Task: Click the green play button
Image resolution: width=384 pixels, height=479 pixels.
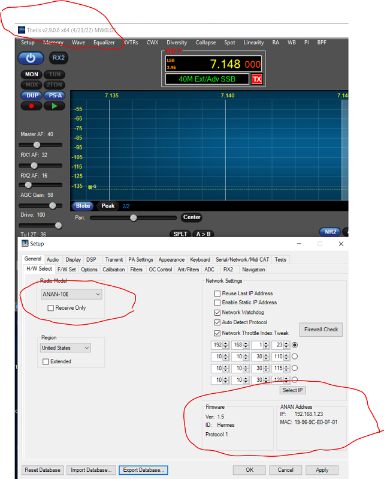Action: 55,106
